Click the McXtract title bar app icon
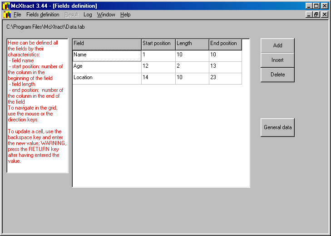This screenshot has height=236, width=331. (x=6, y=6)
